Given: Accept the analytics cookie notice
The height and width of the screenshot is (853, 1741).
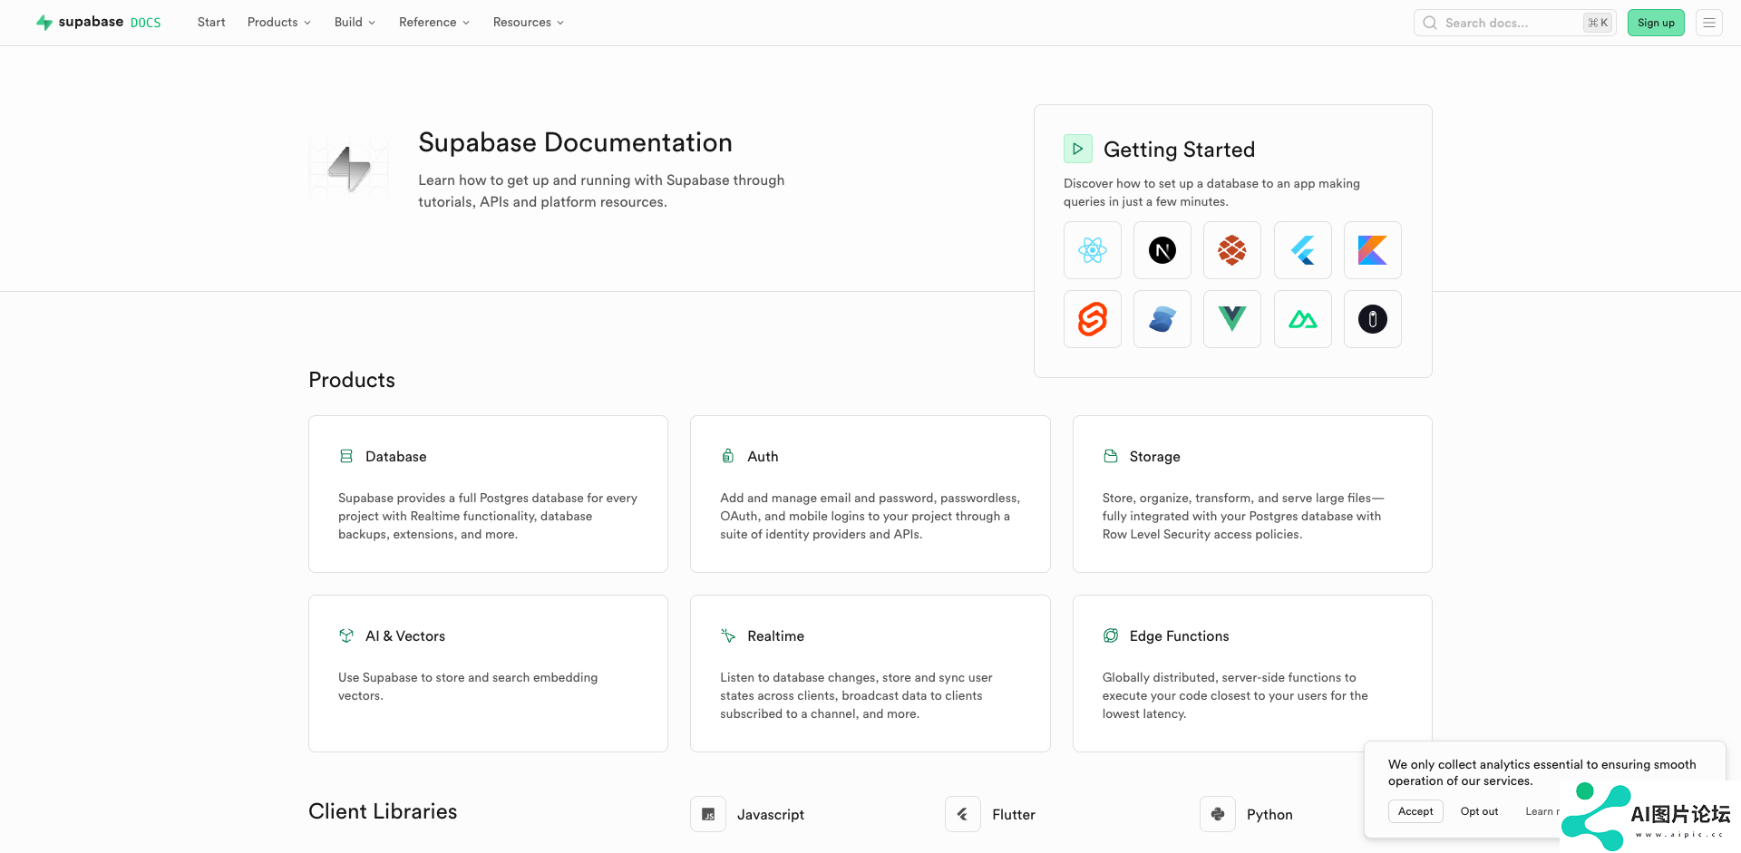Looking at the screenshot, I should [1415, 811].
